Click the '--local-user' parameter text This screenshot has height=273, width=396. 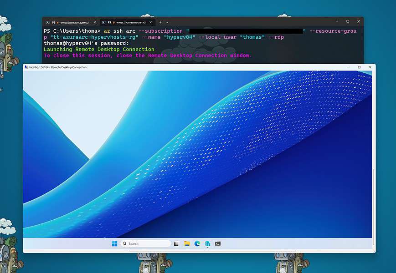217,37
